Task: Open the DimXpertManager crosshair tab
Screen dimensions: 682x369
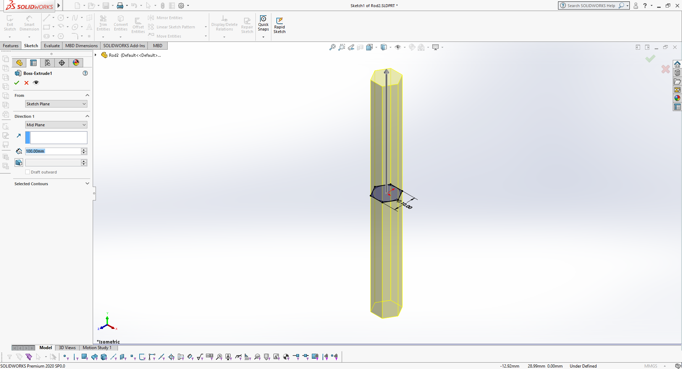Action: (x=62, y=63)
